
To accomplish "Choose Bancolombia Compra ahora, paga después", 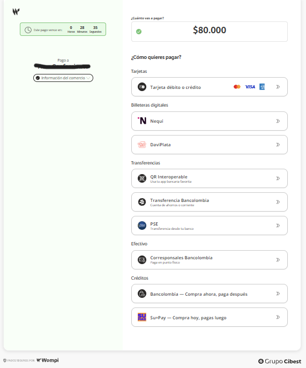I will point(210,294).
